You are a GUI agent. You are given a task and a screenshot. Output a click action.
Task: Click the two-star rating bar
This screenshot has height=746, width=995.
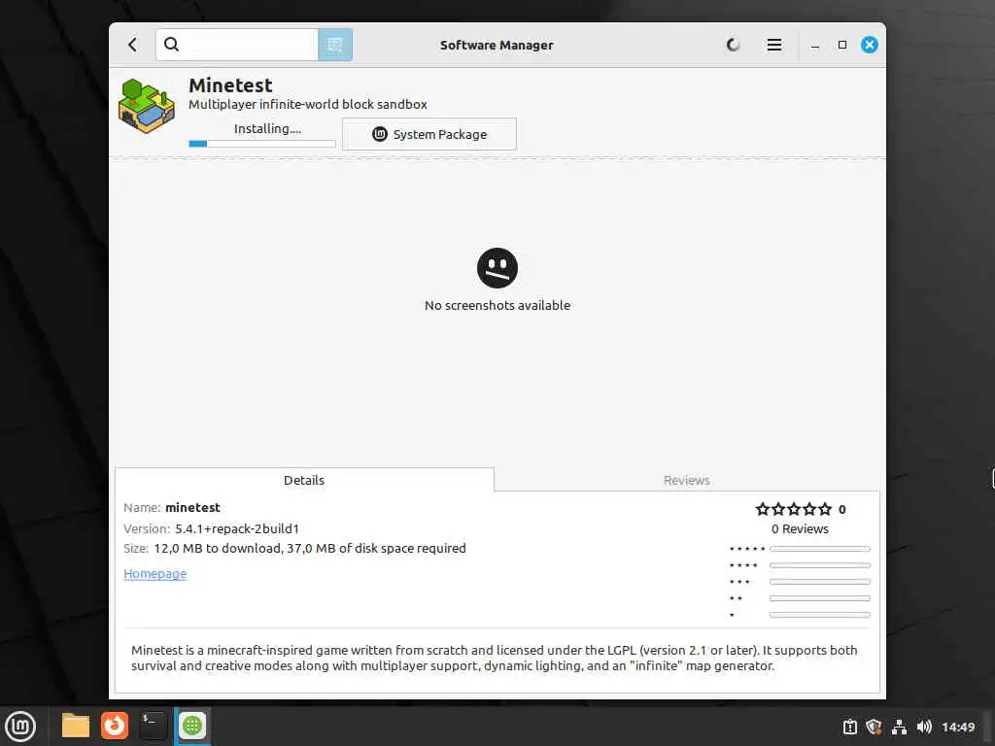pyautogui.click(x=820, y=598)
